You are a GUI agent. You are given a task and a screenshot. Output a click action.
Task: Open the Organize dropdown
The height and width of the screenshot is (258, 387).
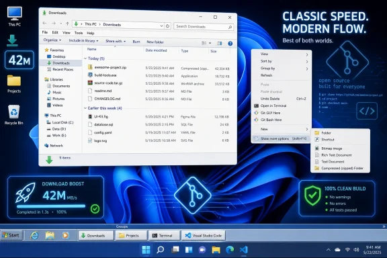tap(52, 40)
